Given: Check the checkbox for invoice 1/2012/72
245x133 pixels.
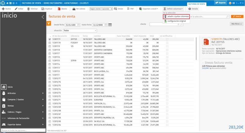Looking at the screenshot, I should [x=50, y=96].
